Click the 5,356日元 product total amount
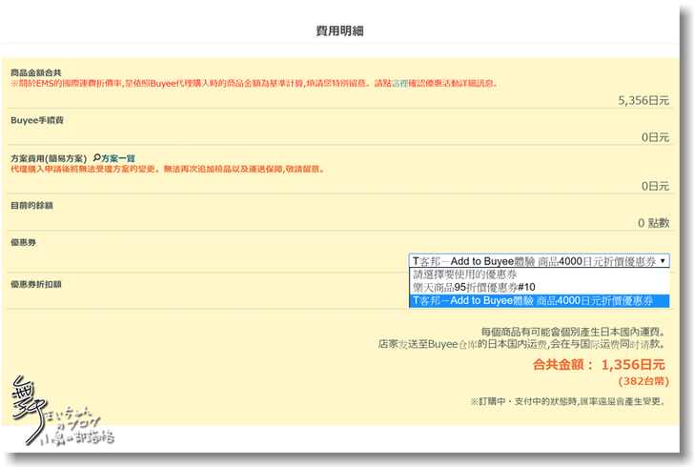Viewport: 694px width, 467px height. tap(643, 99)
